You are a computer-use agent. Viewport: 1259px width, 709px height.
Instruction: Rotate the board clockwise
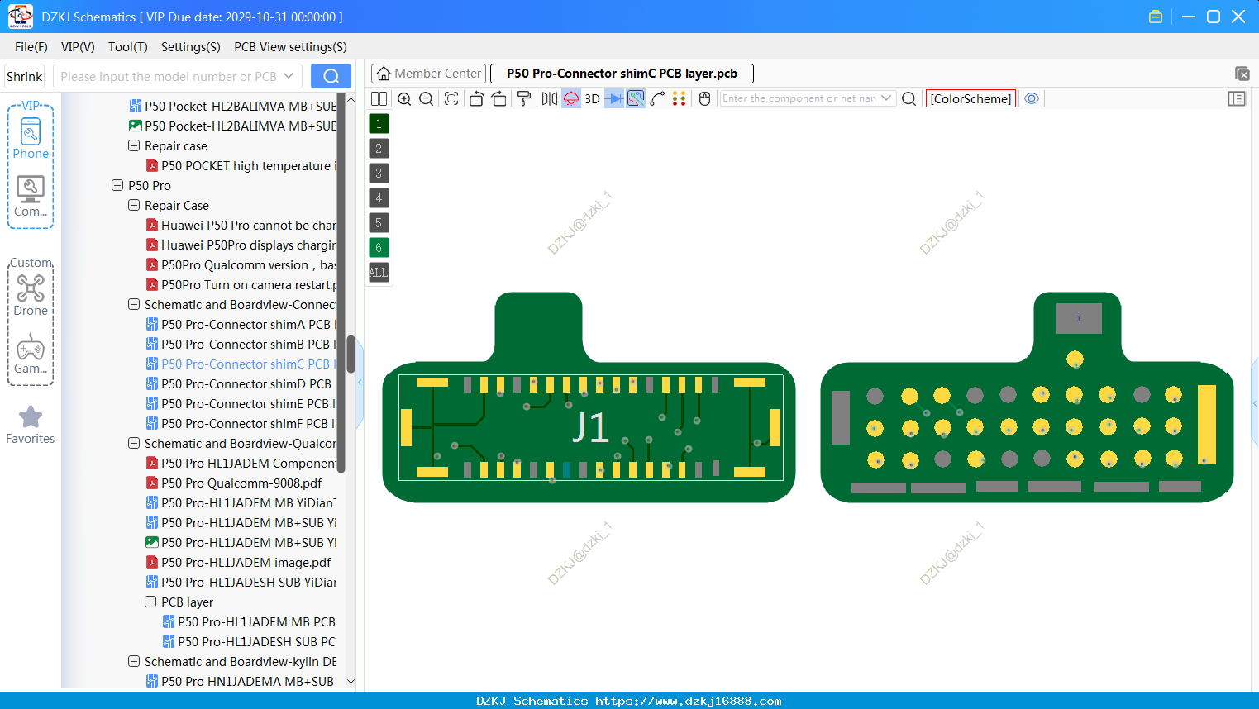pos(498,98)
